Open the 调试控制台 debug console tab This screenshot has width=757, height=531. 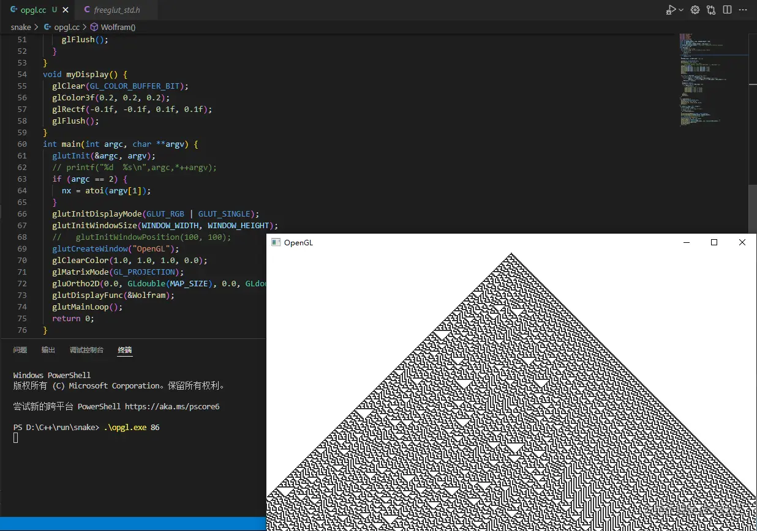click(86, 350)
